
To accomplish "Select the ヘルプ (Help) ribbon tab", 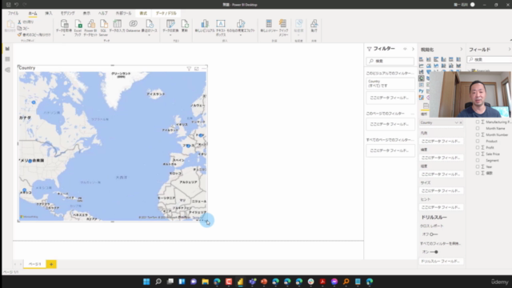I will (103, 14).
